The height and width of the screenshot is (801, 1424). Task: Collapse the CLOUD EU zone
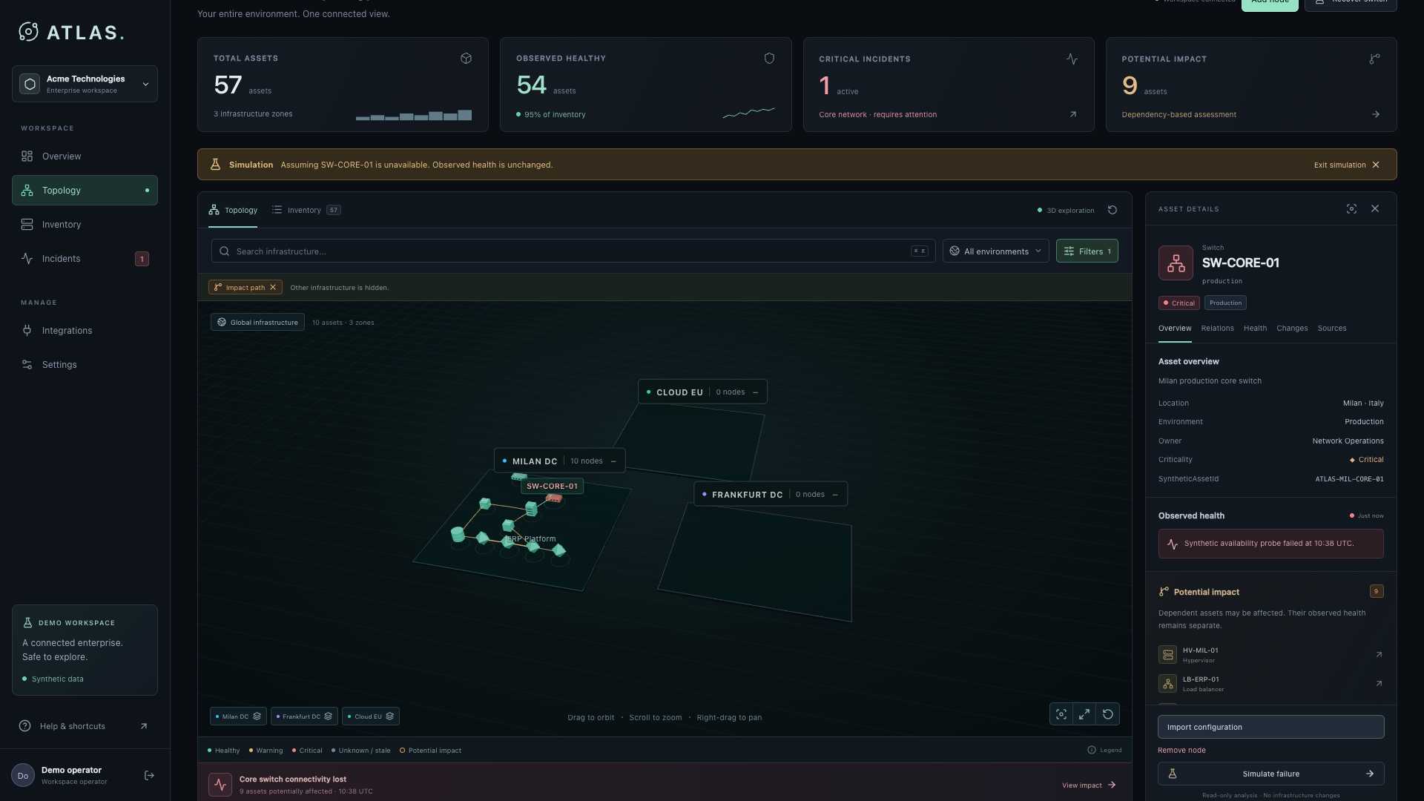755,392
